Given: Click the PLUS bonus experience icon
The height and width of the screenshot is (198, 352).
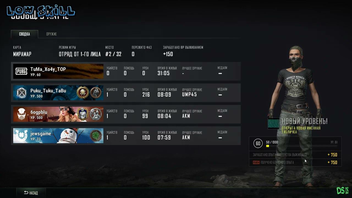Looking at the screenshot, I should 256,163.
